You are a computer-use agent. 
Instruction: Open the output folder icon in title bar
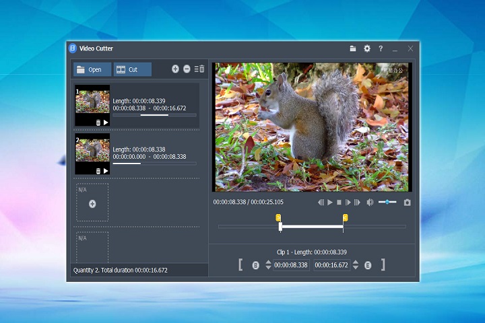(x=353, y=48)
